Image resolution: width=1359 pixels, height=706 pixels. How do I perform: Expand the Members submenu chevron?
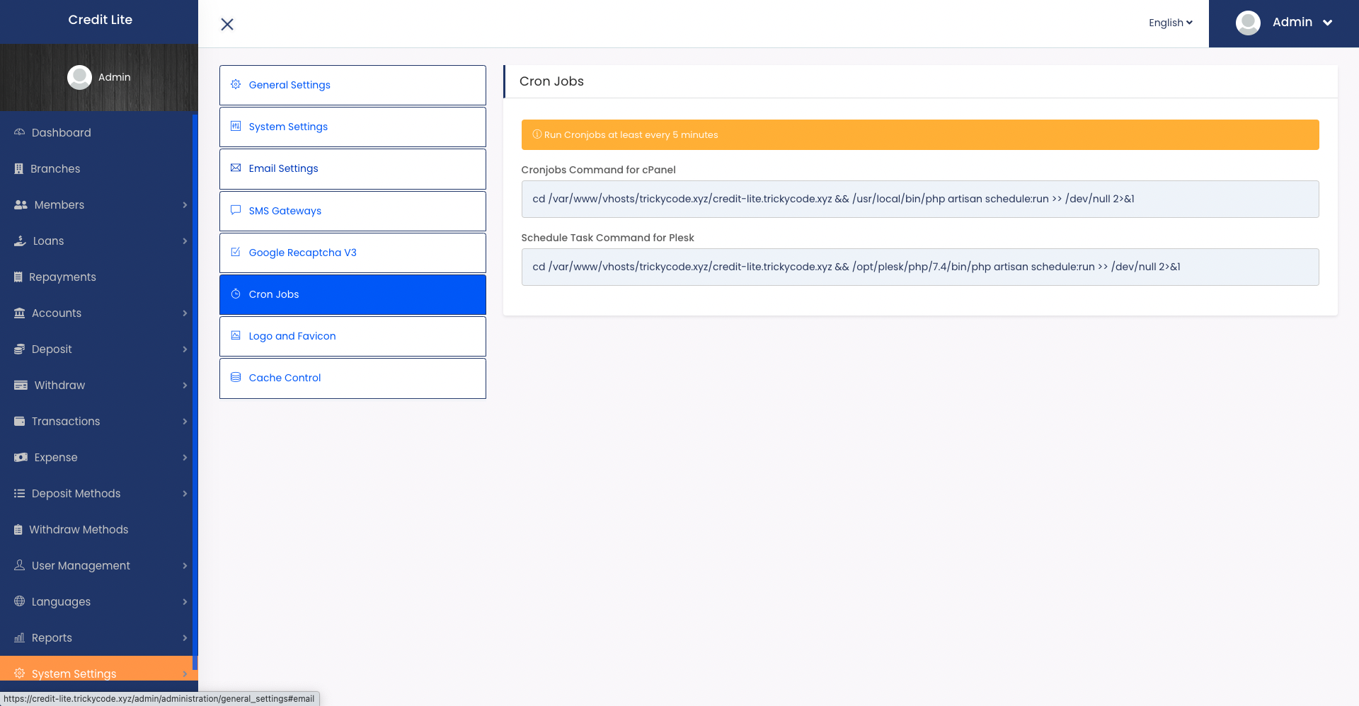185,204
